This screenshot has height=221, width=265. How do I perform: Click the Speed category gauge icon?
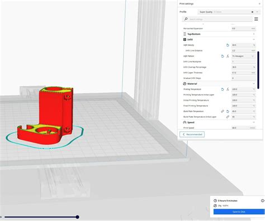point(184,123)
